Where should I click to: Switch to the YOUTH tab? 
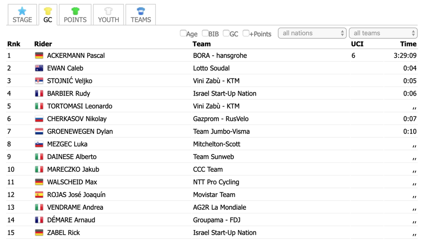pyautogui.click(x=108, y=15)
